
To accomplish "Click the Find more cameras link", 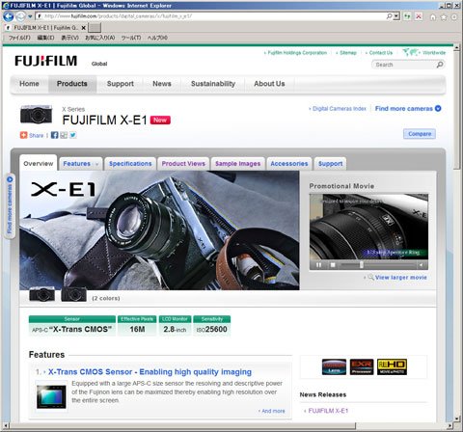I will point(408,109).
